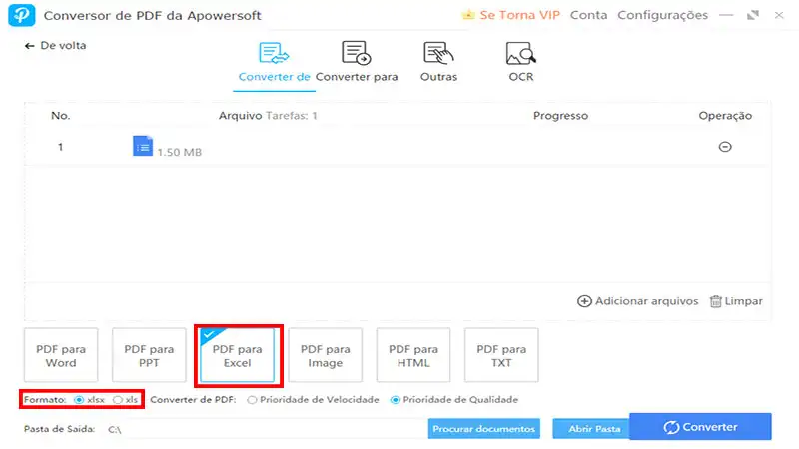Switch to Converter para tab label
This screenshot has height=449, width=799.
357,77
